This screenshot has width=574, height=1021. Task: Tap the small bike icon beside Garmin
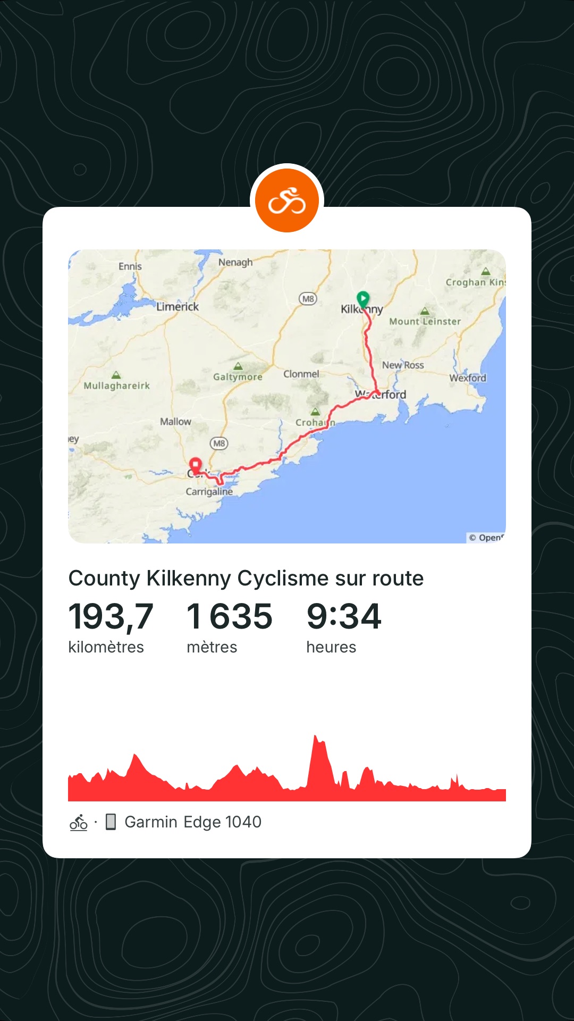point(79,822)
